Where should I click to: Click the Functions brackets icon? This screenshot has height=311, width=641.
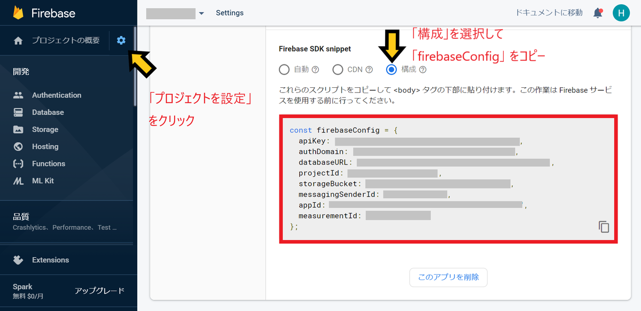click(18, 163)
